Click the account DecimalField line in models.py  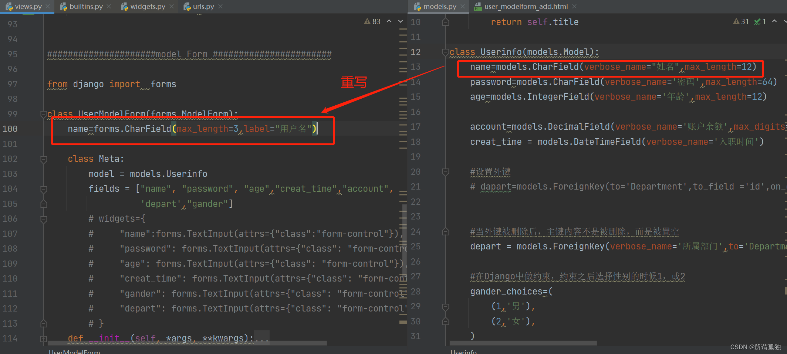628,127
